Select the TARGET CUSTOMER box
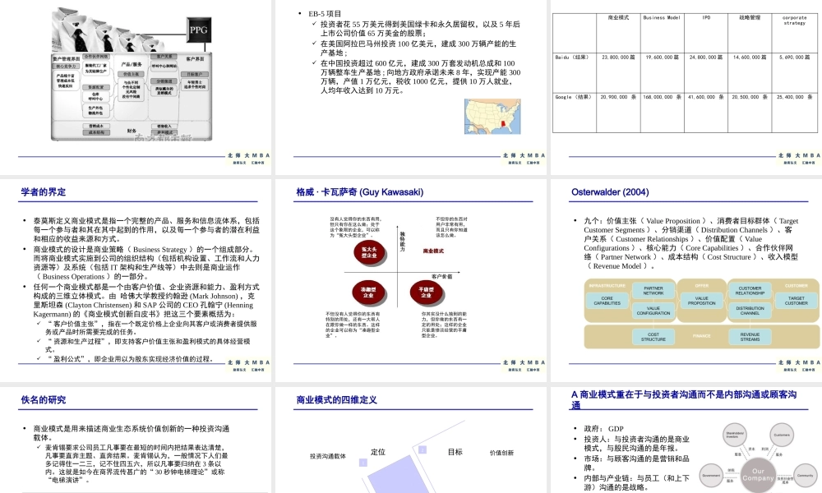822x493 pixels. point(796,300)
